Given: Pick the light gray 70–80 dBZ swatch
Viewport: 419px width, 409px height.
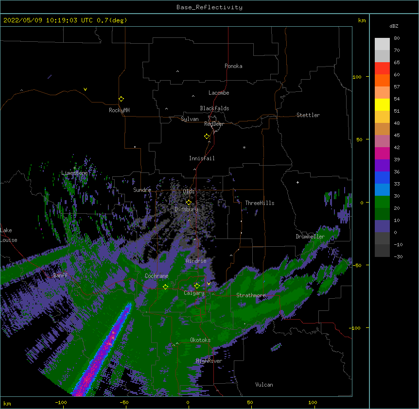Looking at the screenshot, I should [x=382, y=44].
